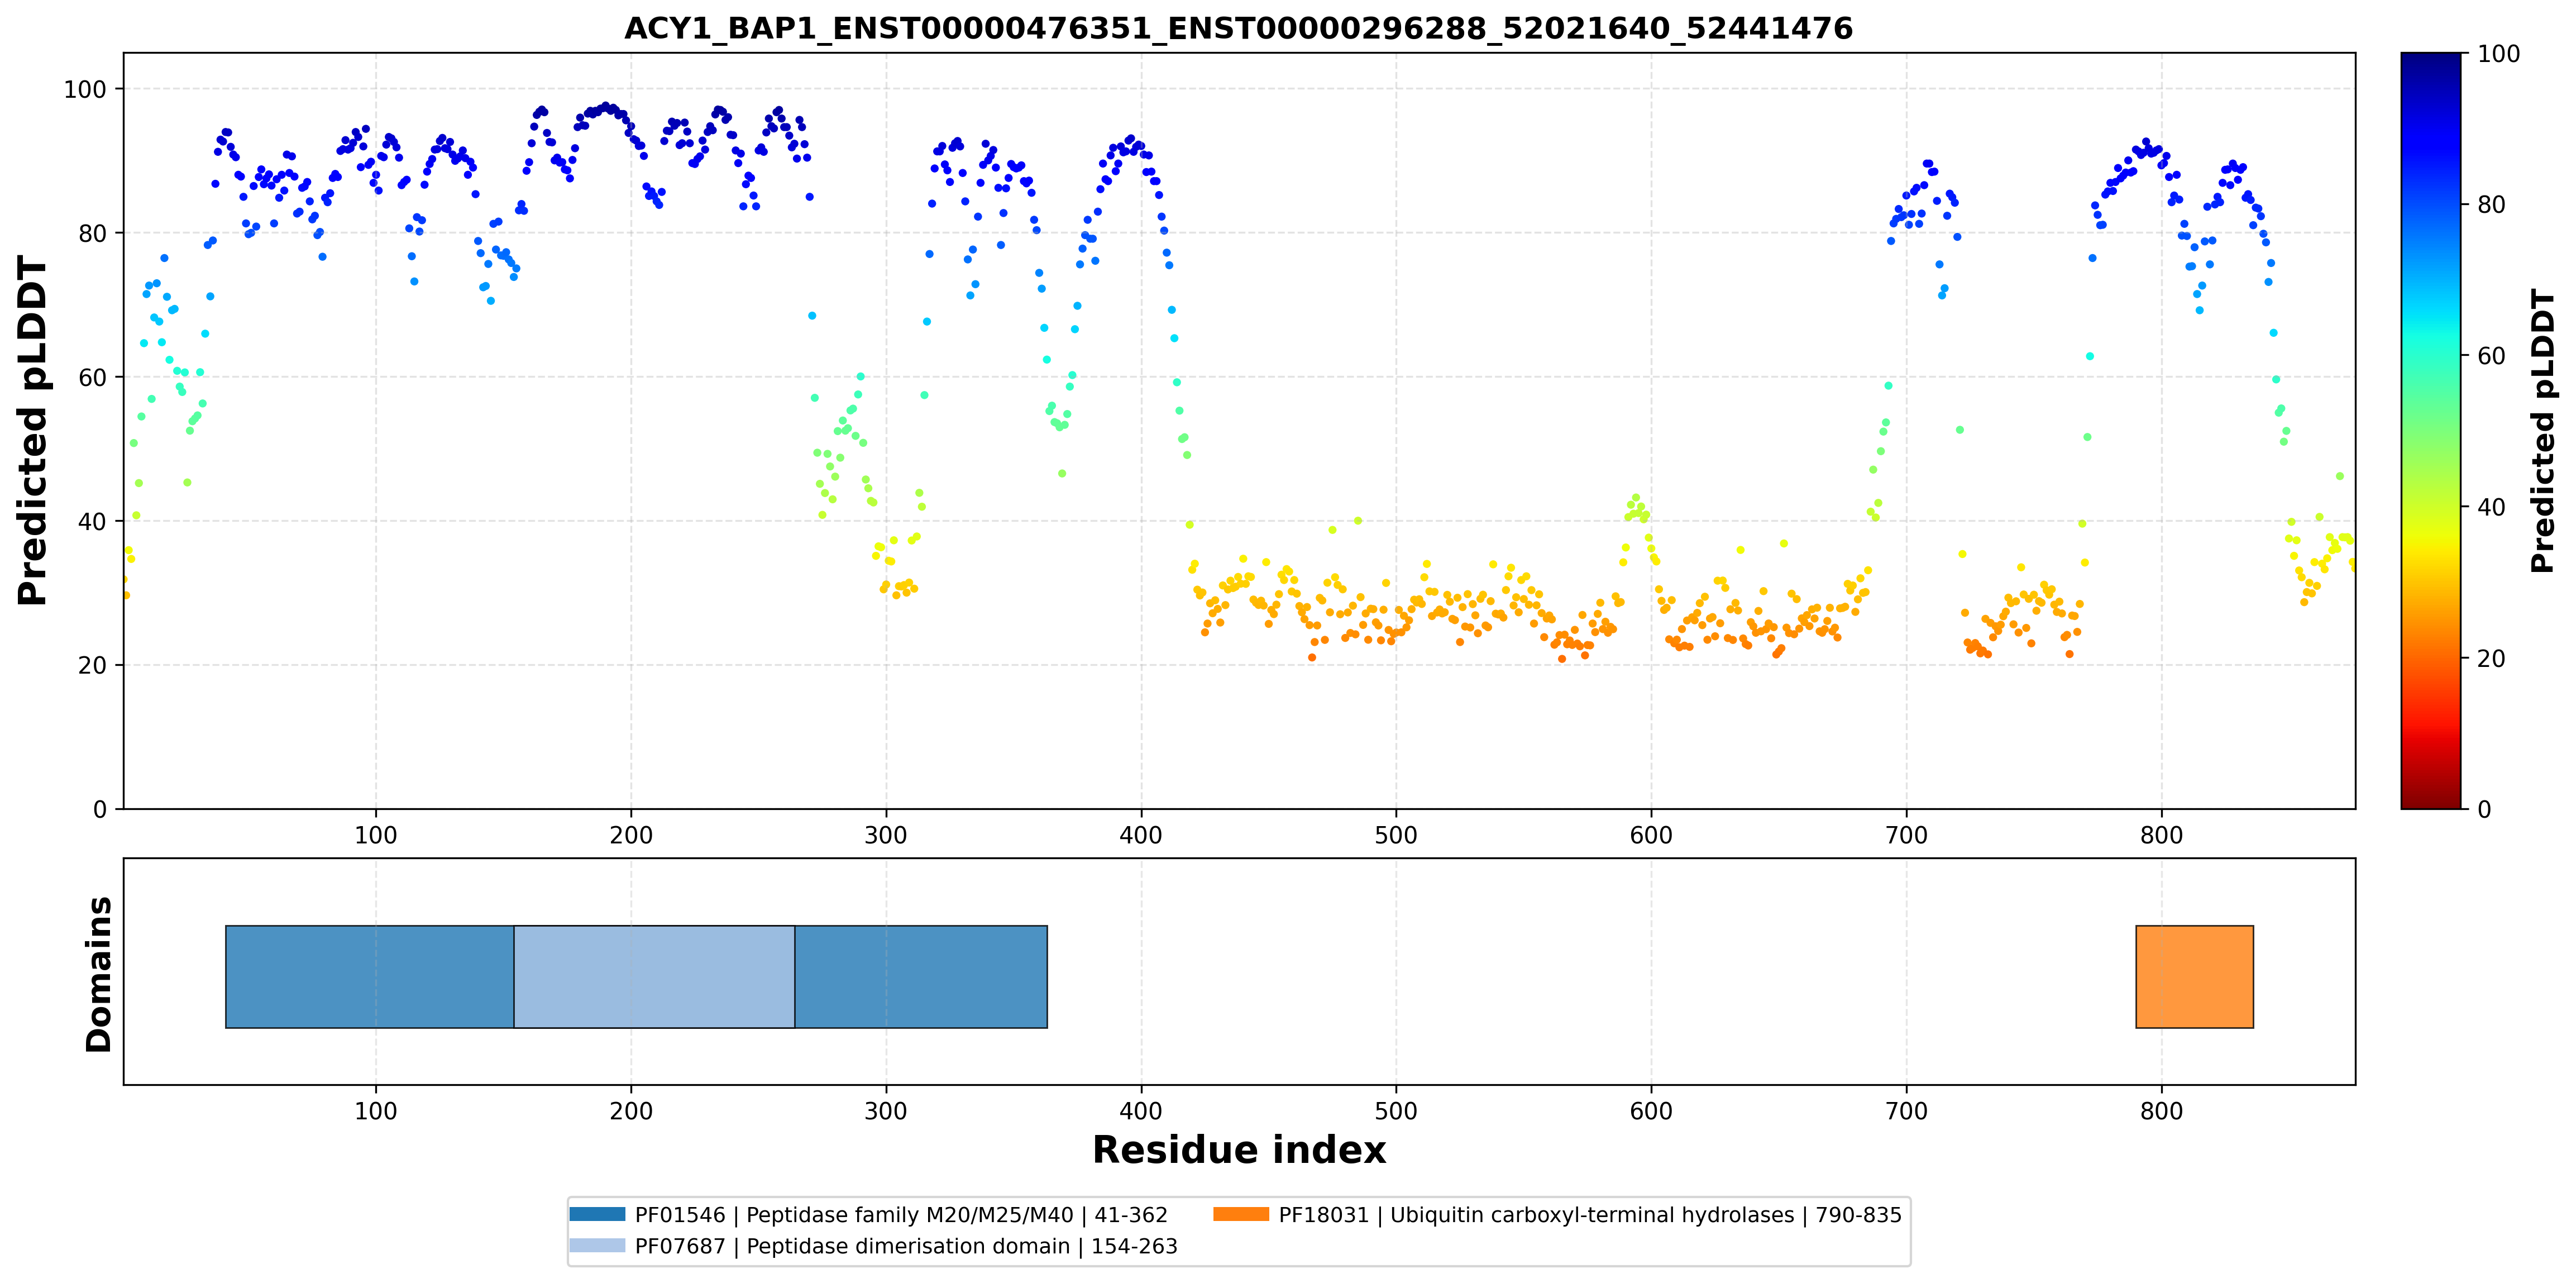Click the left dark blue M20 domain segment
The width and height of the screenshot is (2576, 1283).
(x=370, y=977)
